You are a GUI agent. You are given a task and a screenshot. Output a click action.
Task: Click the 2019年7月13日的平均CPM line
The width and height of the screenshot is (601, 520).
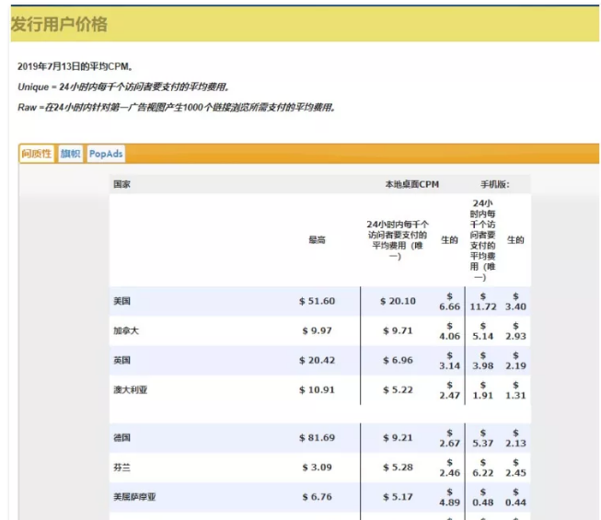tap(75, 66)
